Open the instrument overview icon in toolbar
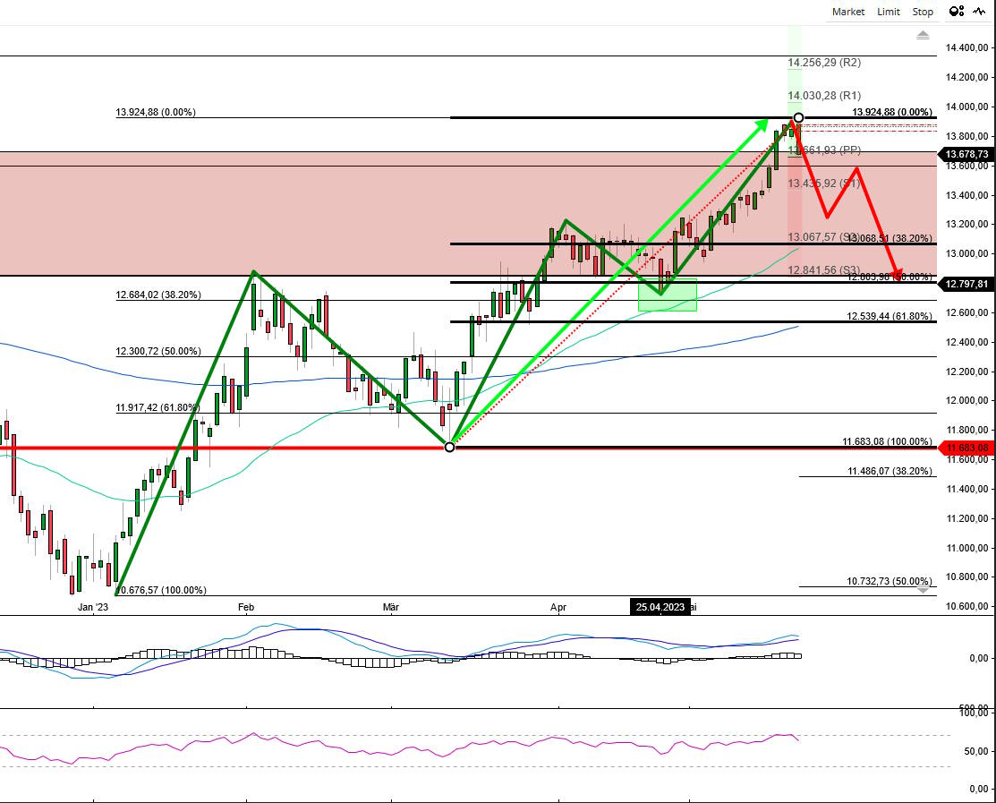The height and width of the screenshot is (803, 996). coord(955,12)
